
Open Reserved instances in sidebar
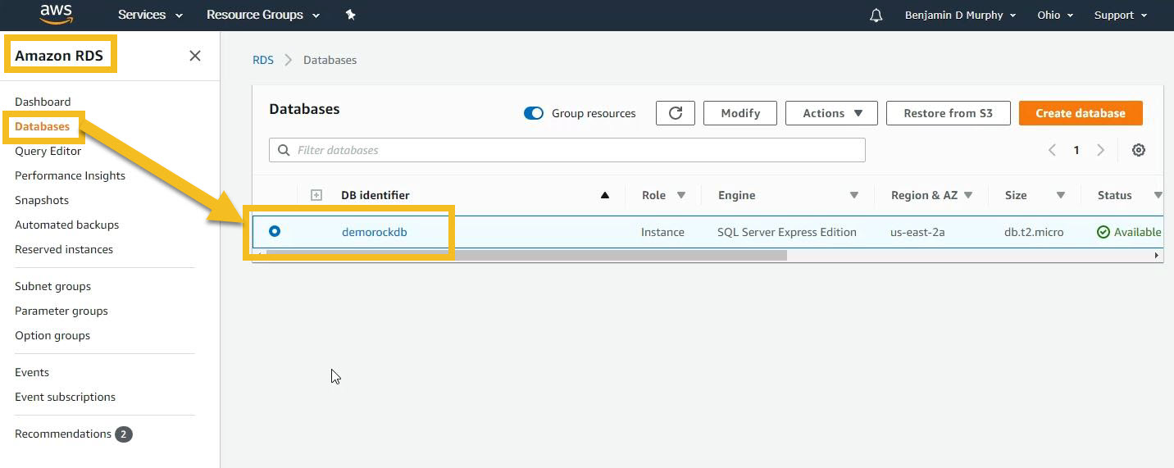64,249
